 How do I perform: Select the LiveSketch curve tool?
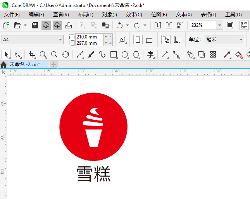(102, 54)
